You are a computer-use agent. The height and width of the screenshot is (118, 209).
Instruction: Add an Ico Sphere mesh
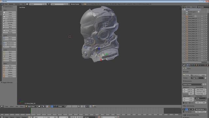pos(9,21)
